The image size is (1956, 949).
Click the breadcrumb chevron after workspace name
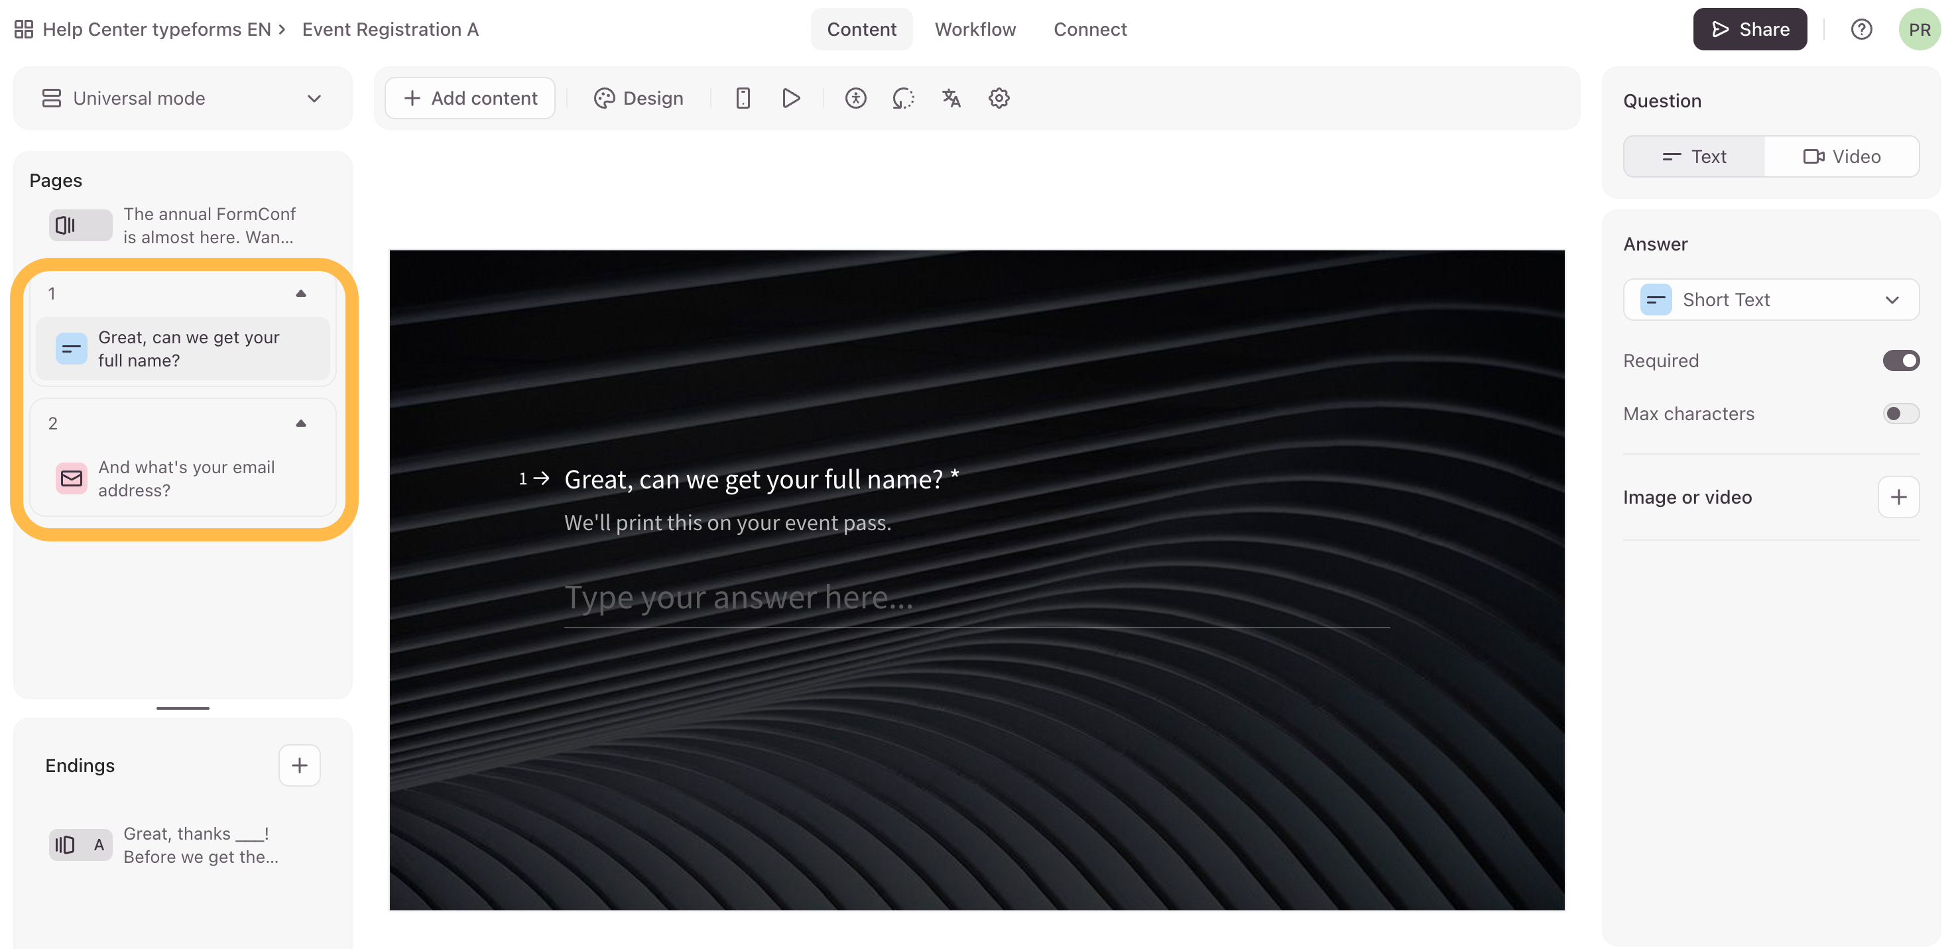click(x=282, y=30)
